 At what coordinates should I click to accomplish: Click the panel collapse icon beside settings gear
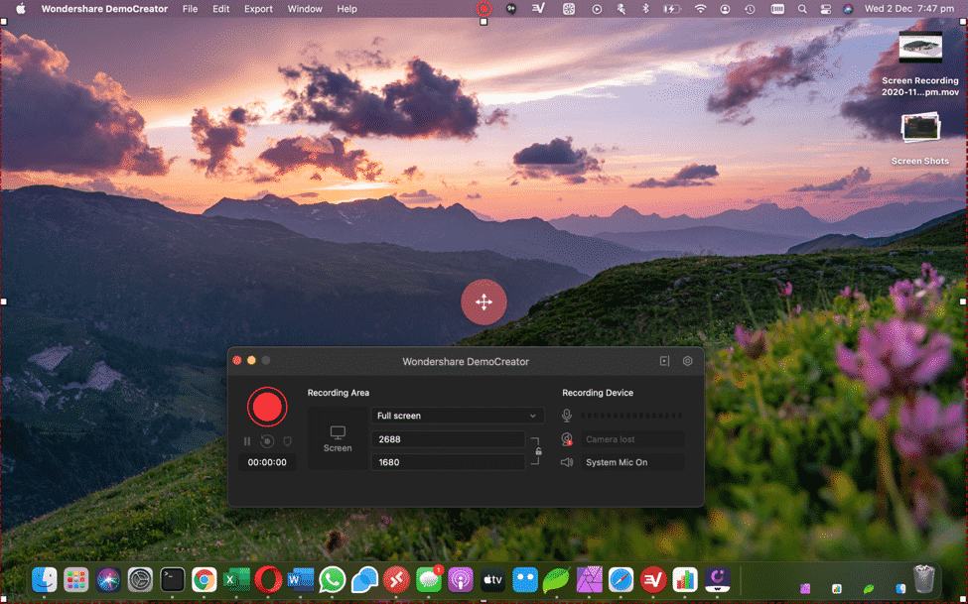coord(665,361)
